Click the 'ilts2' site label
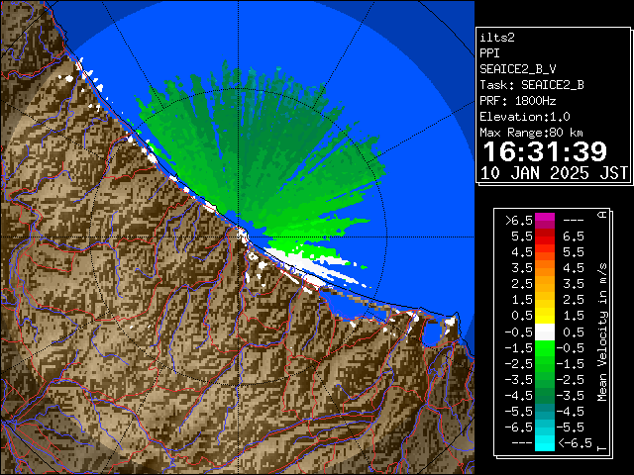 (497, 38)
